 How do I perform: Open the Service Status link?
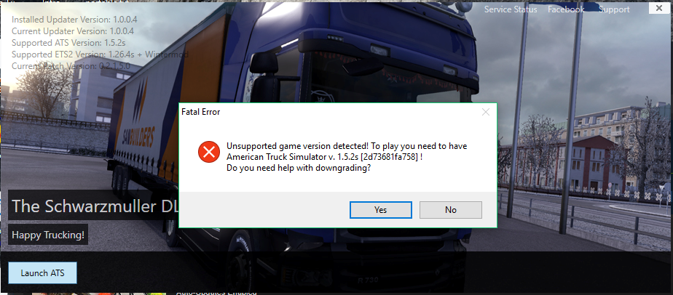point(511,9)
